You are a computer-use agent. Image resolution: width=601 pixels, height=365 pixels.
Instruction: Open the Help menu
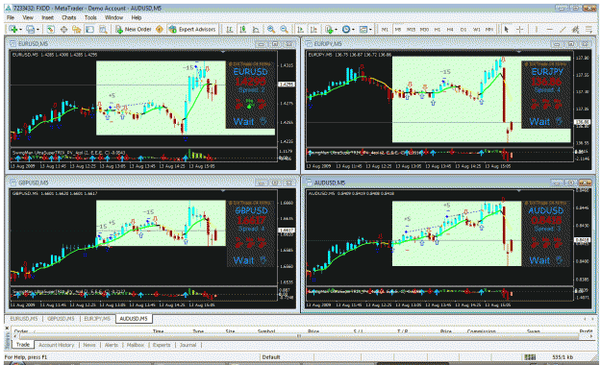(137, 17)
